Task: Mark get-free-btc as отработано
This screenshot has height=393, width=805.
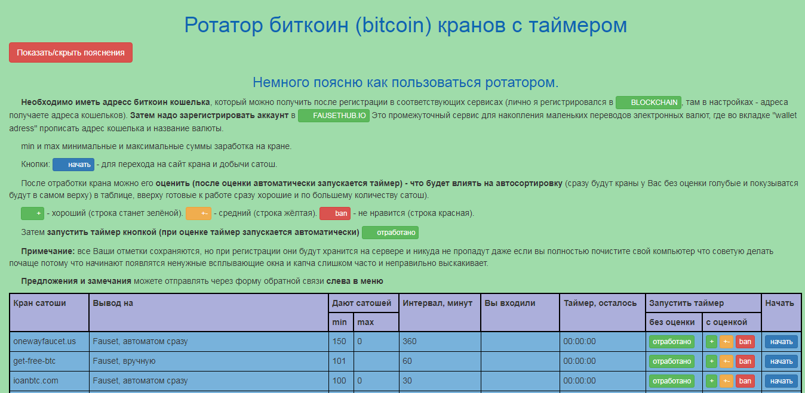Action: [x=672, y=361]
